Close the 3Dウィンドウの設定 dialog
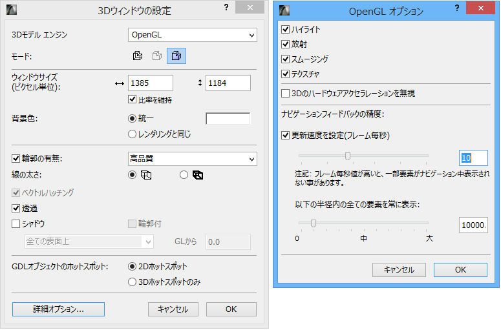501x330 pixels. [250, 7]
